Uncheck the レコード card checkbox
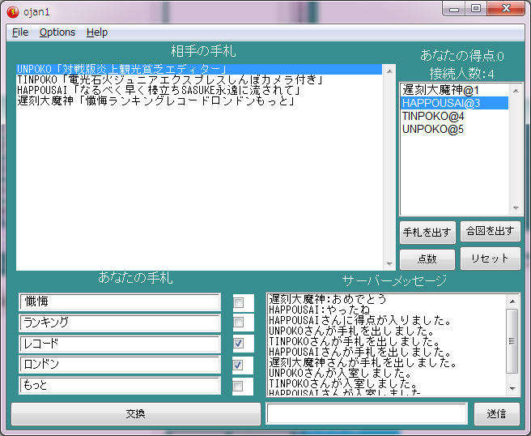Screen dimensions: 531x436 (x=238, y=344)
